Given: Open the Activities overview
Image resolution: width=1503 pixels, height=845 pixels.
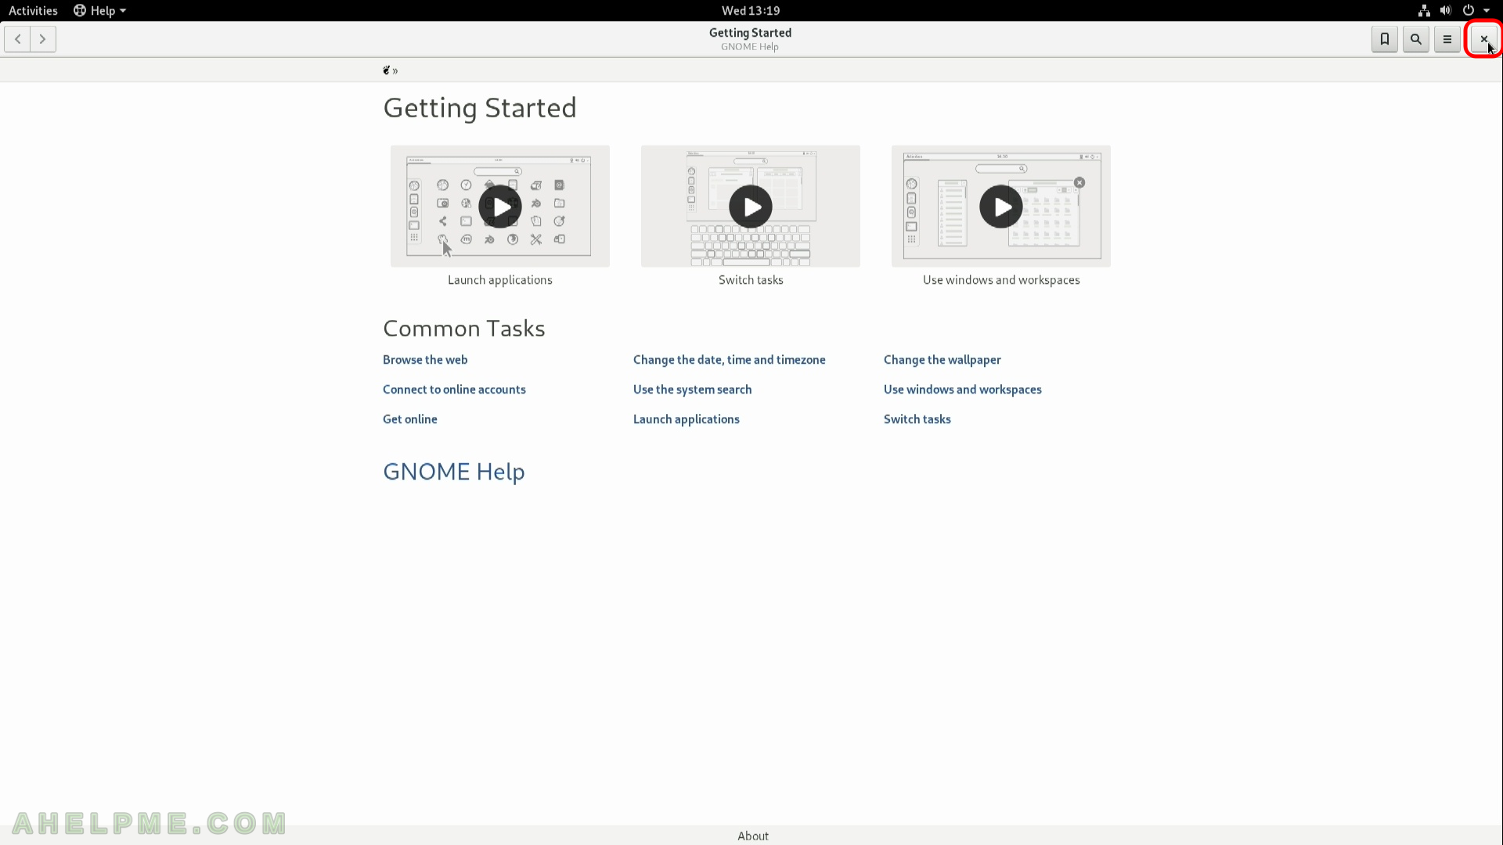Looking at the screenshot, I should [x=33, y=10].
